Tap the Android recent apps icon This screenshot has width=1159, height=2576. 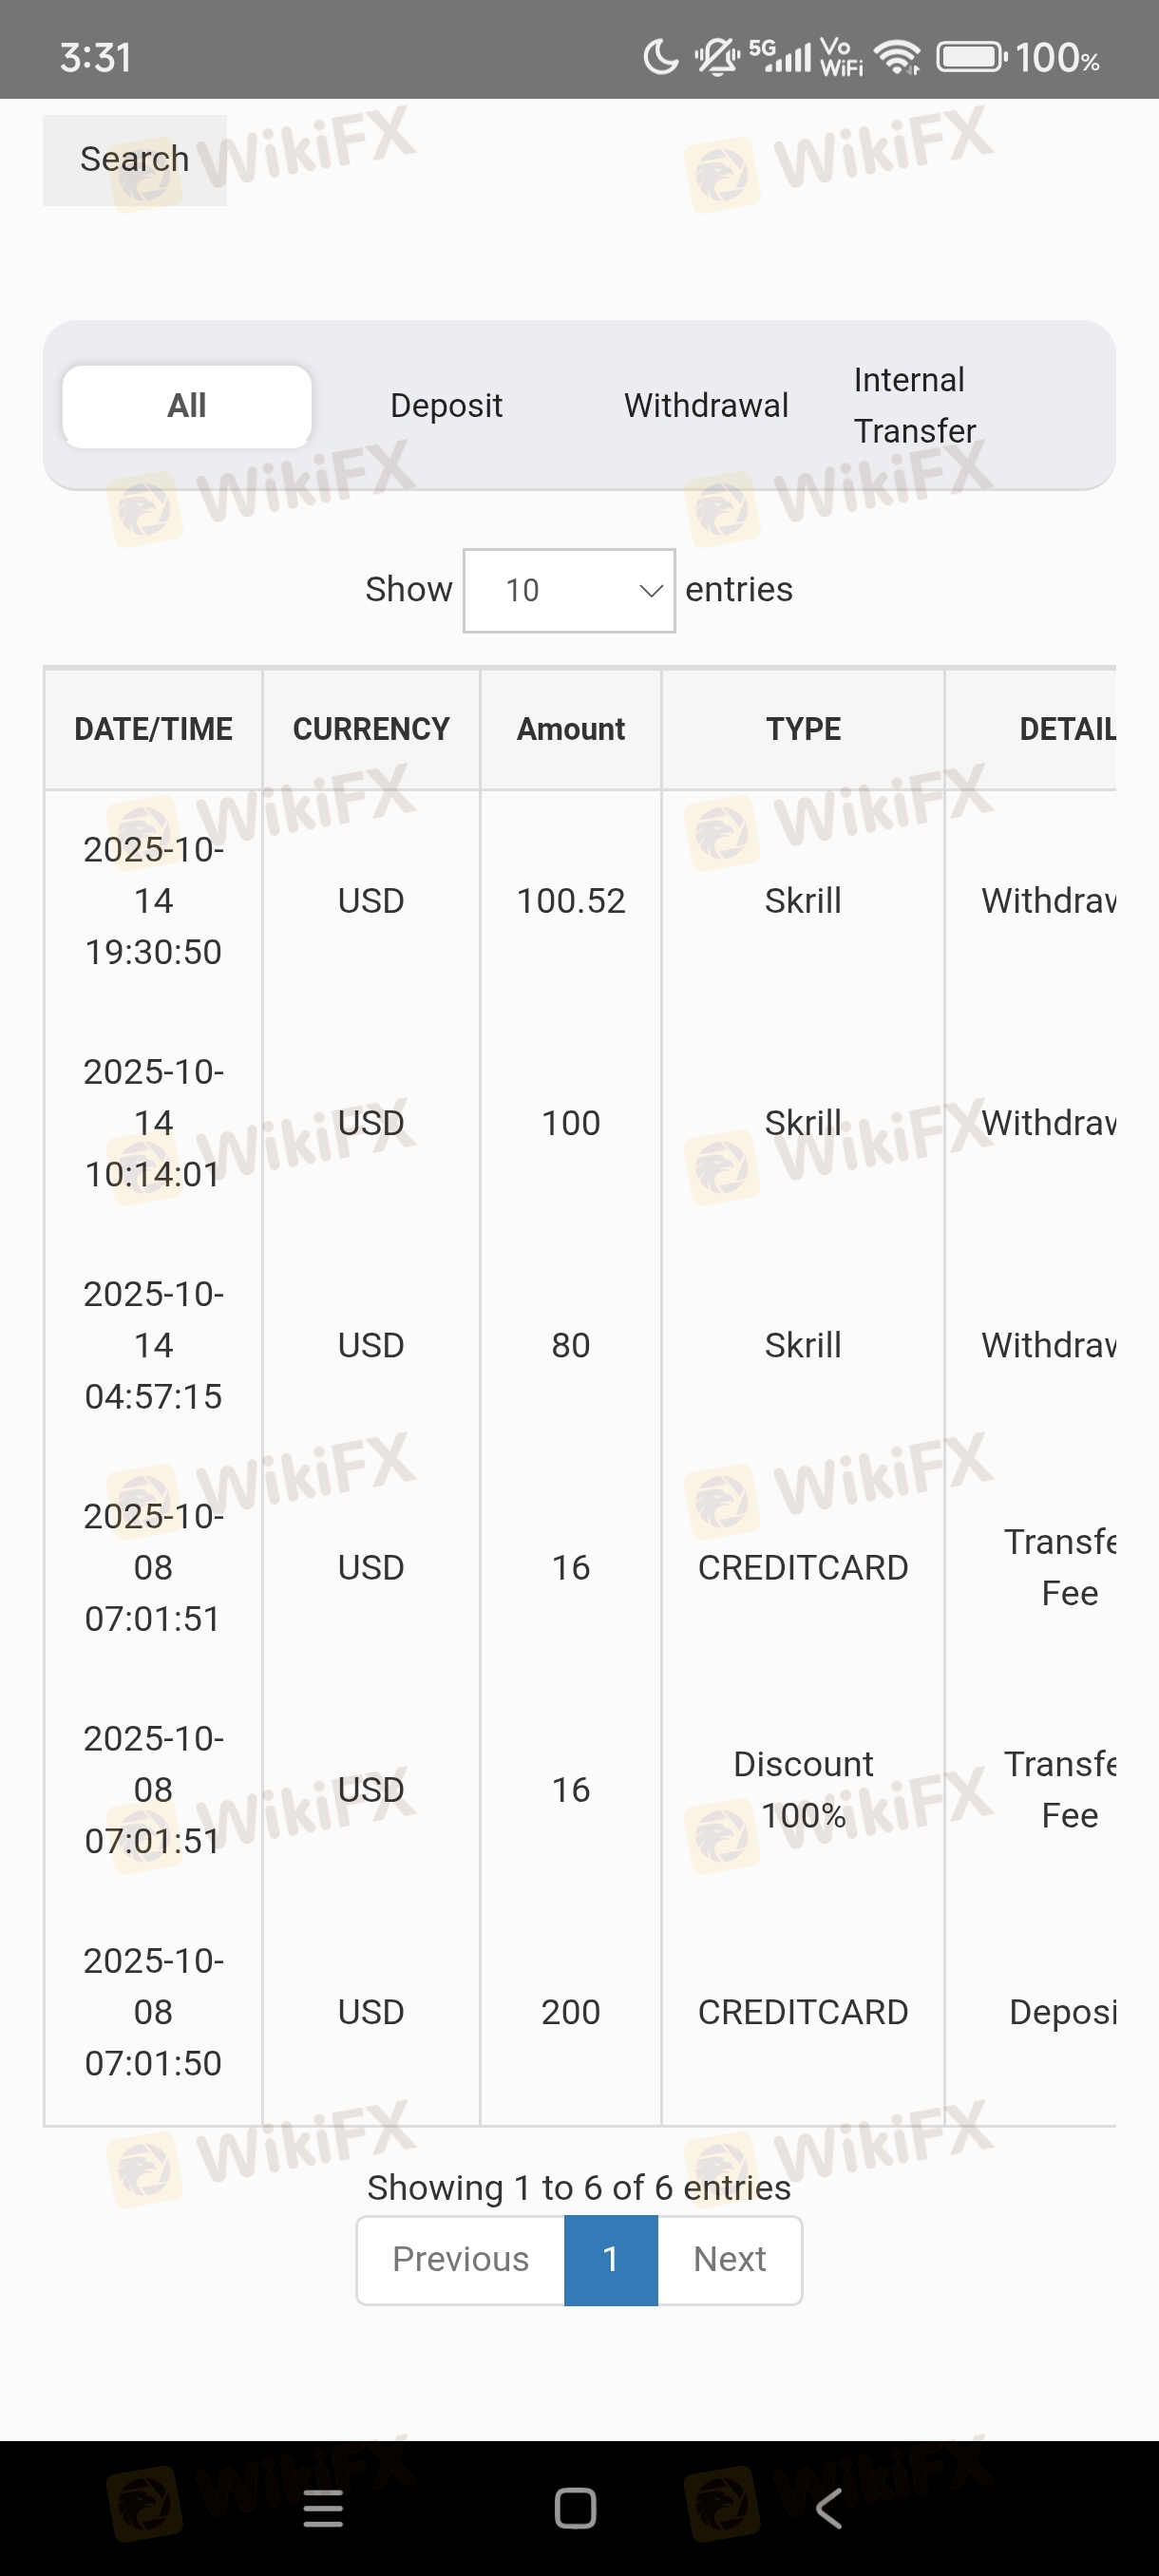click(x=323, y=2508)
